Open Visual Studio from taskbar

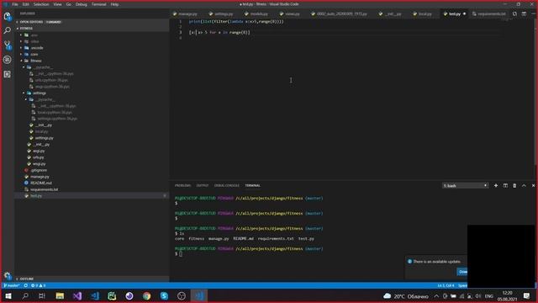coord(77,295)
